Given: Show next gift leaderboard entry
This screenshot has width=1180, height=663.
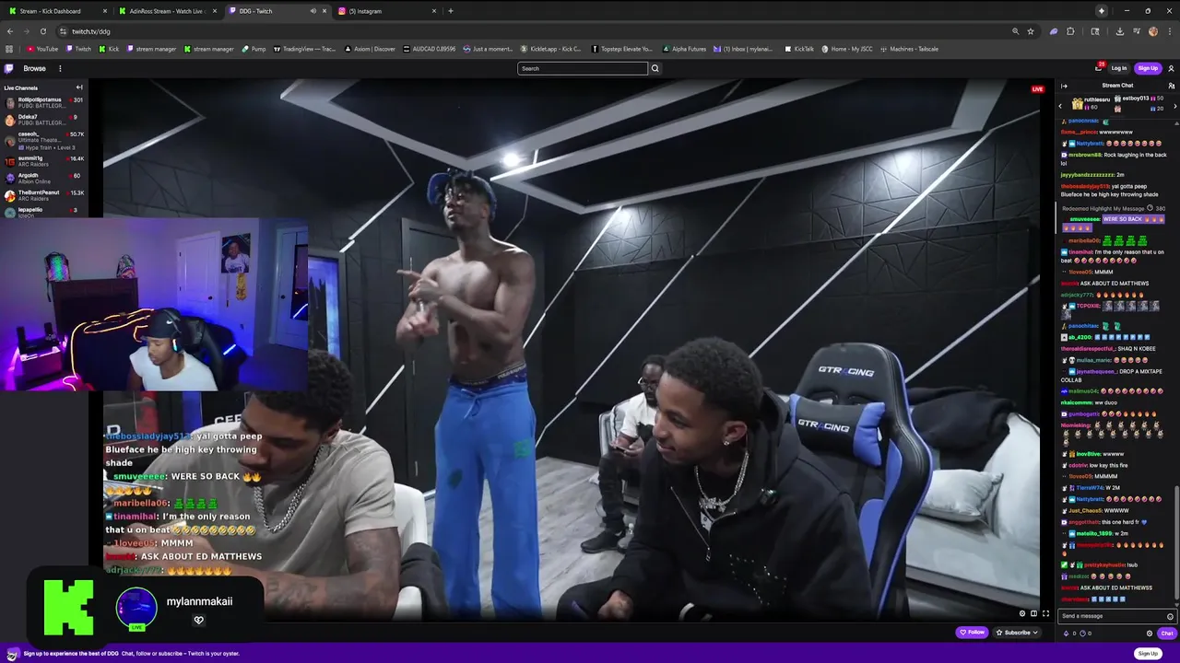Looking at the screenshot, I should pyautogui.click(x=1174, y=107).
